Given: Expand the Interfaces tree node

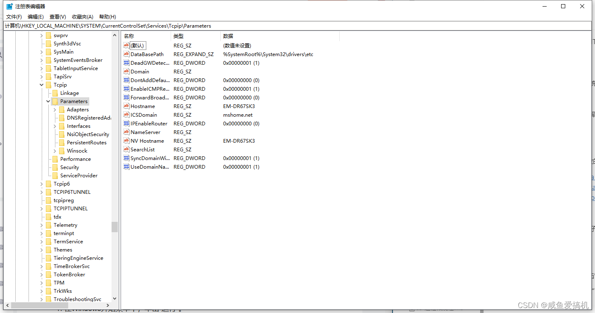Looking at the screenshot, I should point(55,126).
